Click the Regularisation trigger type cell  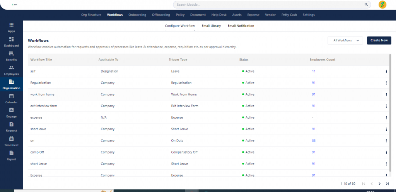[181, 83]
